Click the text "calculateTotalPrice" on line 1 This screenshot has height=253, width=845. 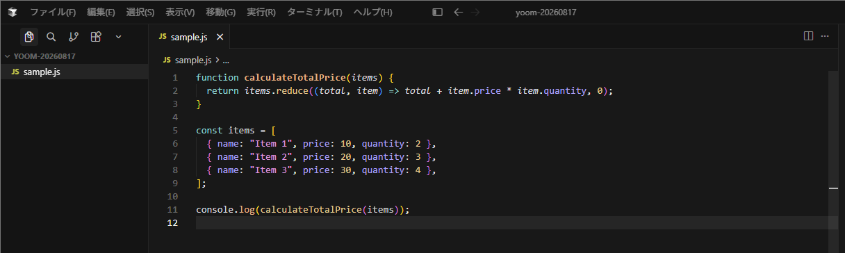coord(295,78)
